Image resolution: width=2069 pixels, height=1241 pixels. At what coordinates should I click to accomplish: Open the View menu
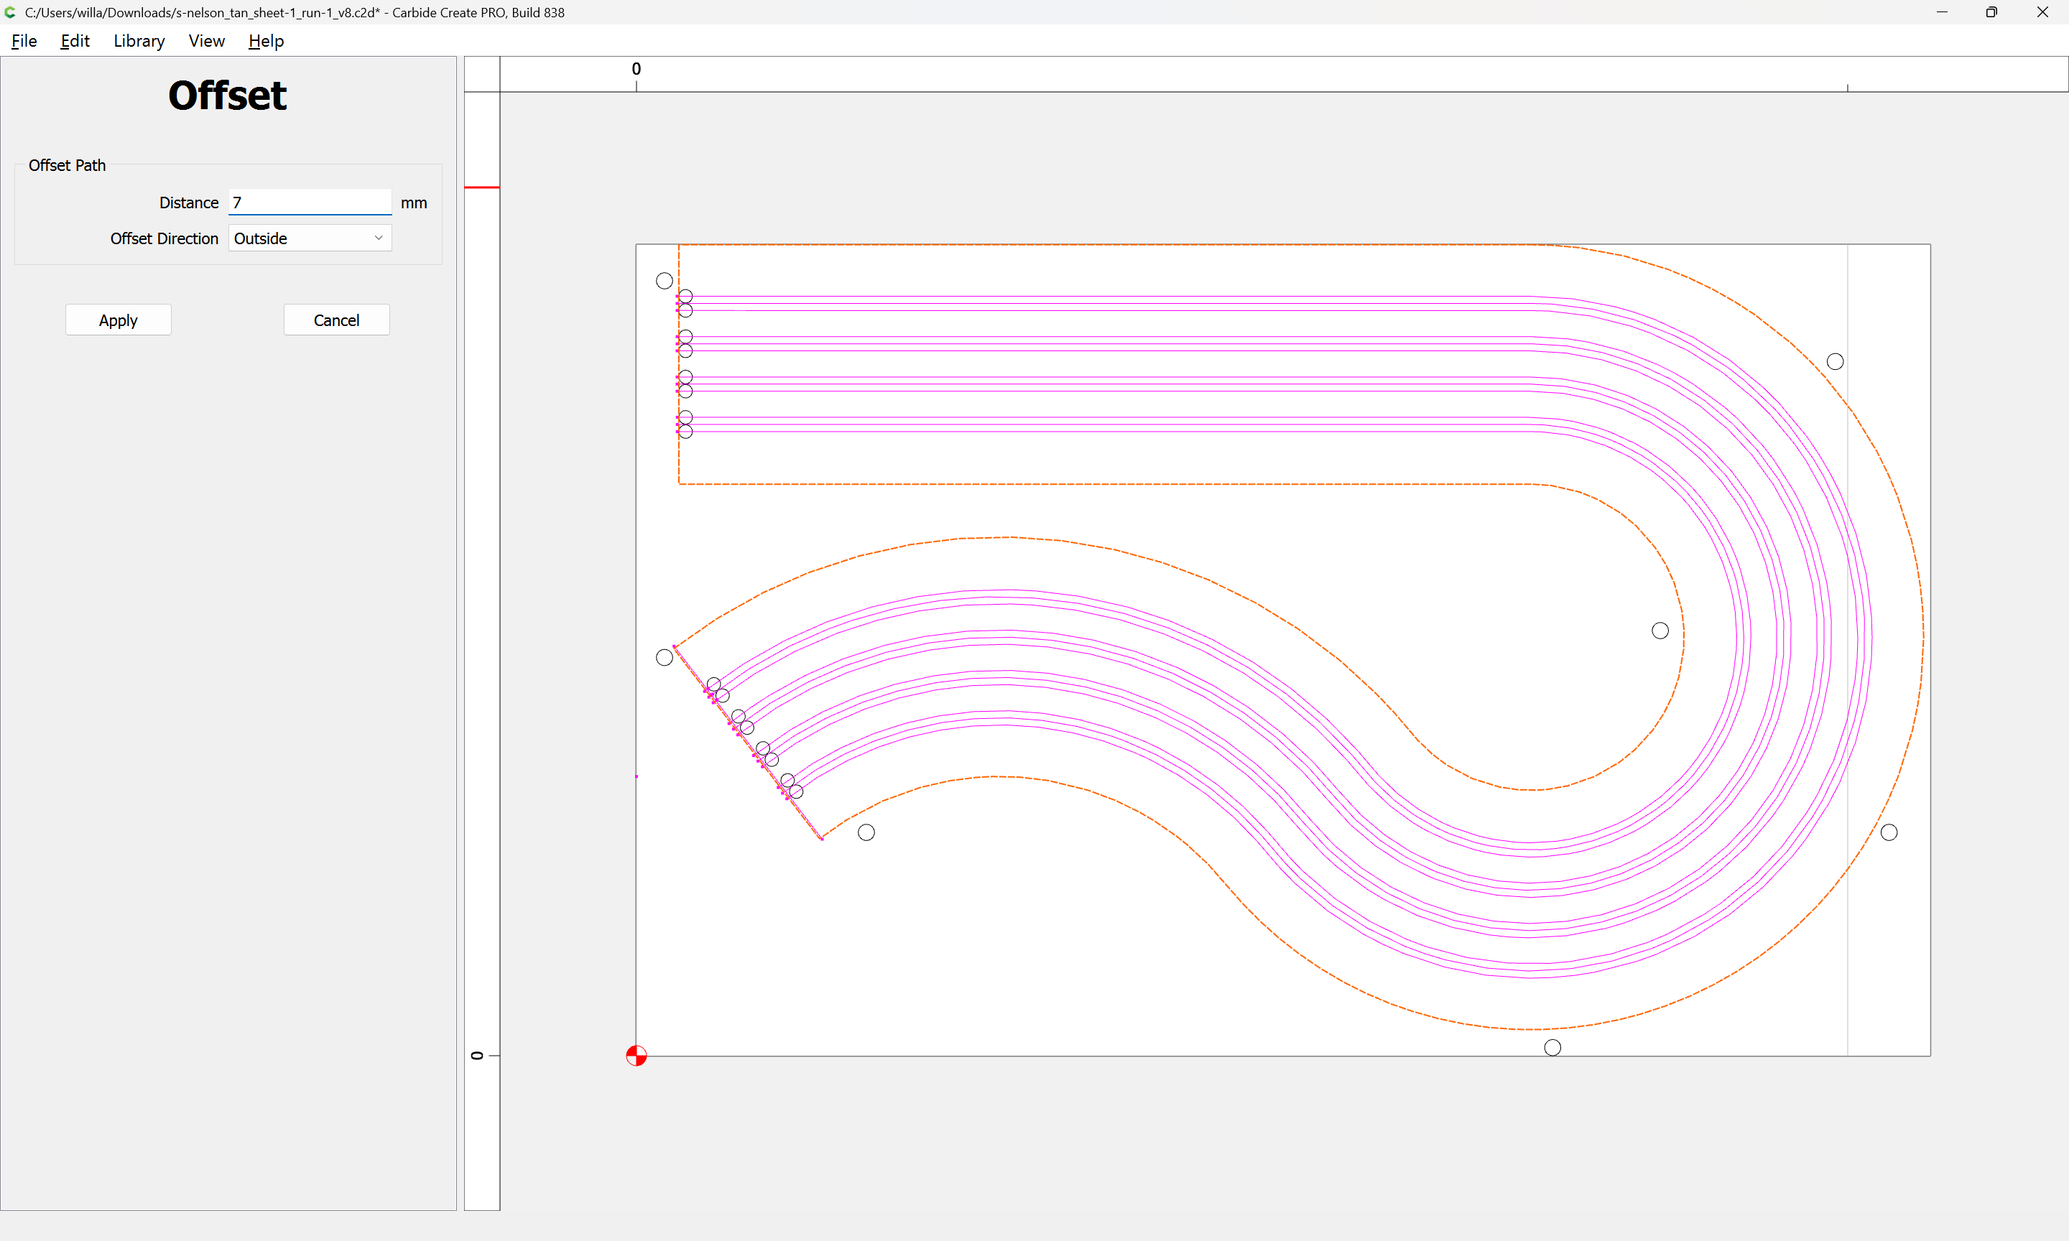point(205,41)
